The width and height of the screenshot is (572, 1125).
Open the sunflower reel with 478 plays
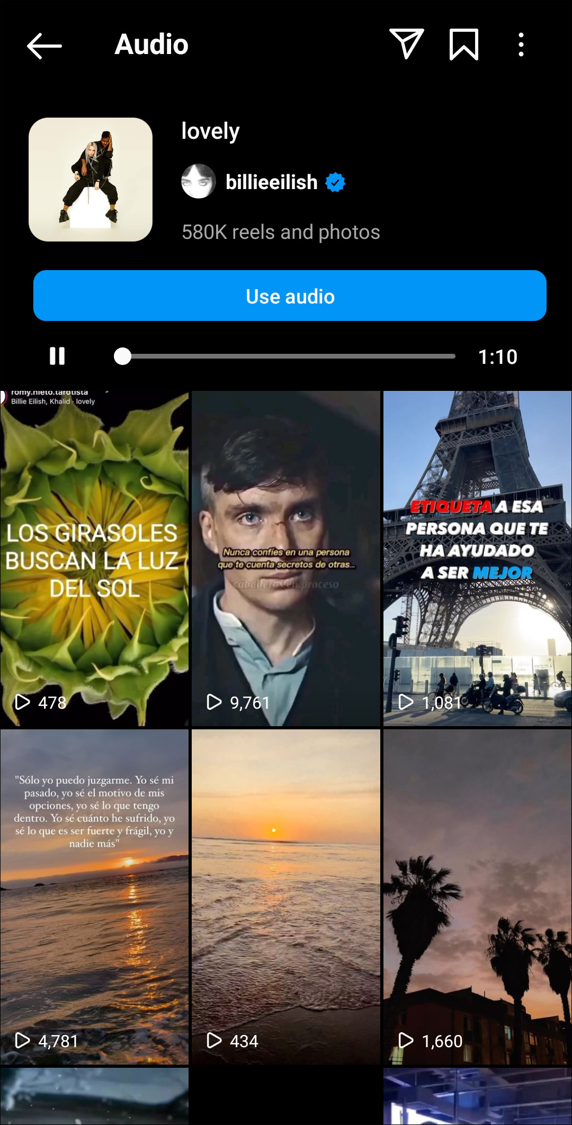point(94,558)
